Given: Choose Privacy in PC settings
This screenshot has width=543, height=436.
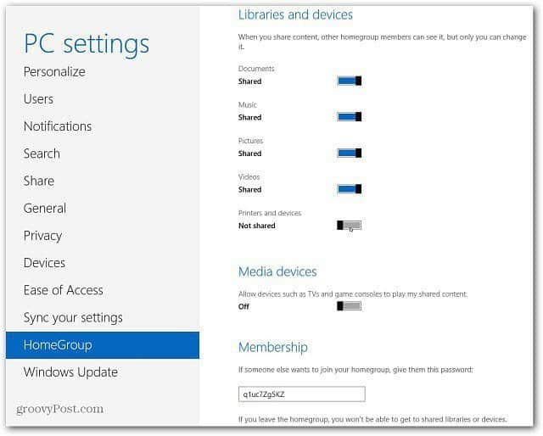Looking at the screenshot, I should (42, 236).
